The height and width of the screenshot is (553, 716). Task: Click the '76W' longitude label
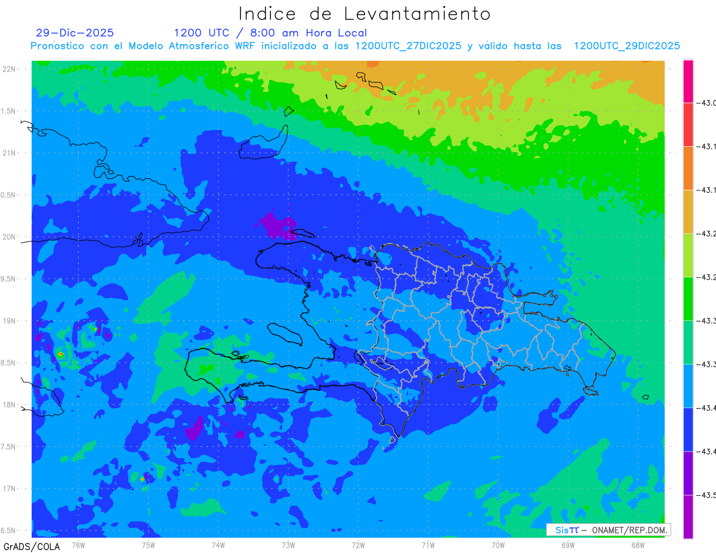pos(78,545)
